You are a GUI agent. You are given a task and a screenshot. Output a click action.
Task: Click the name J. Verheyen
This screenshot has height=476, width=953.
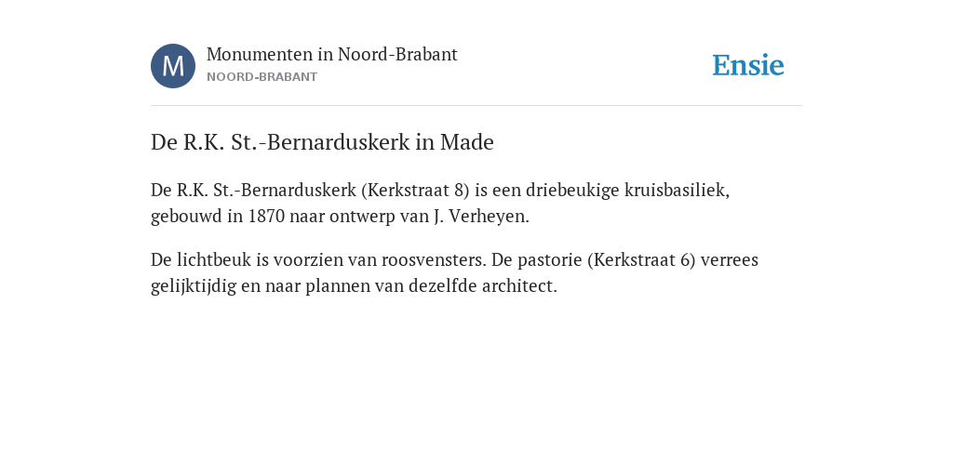point(481,216)
